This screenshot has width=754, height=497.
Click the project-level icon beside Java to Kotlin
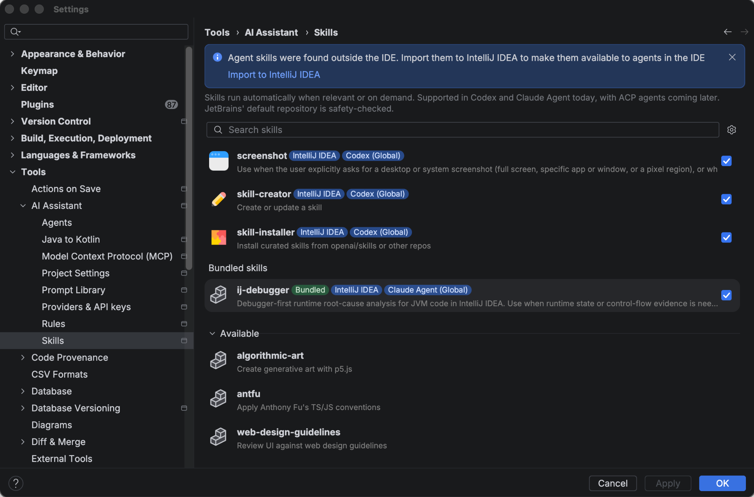184,239
